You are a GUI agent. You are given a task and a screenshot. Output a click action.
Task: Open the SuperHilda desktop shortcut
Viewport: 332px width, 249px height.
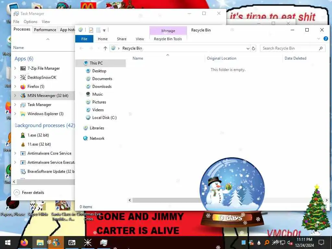pos(38,208)
